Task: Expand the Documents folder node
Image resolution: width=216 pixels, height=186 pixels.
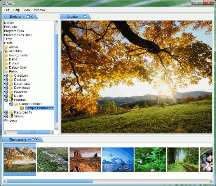Action: [x=6, y=84]
